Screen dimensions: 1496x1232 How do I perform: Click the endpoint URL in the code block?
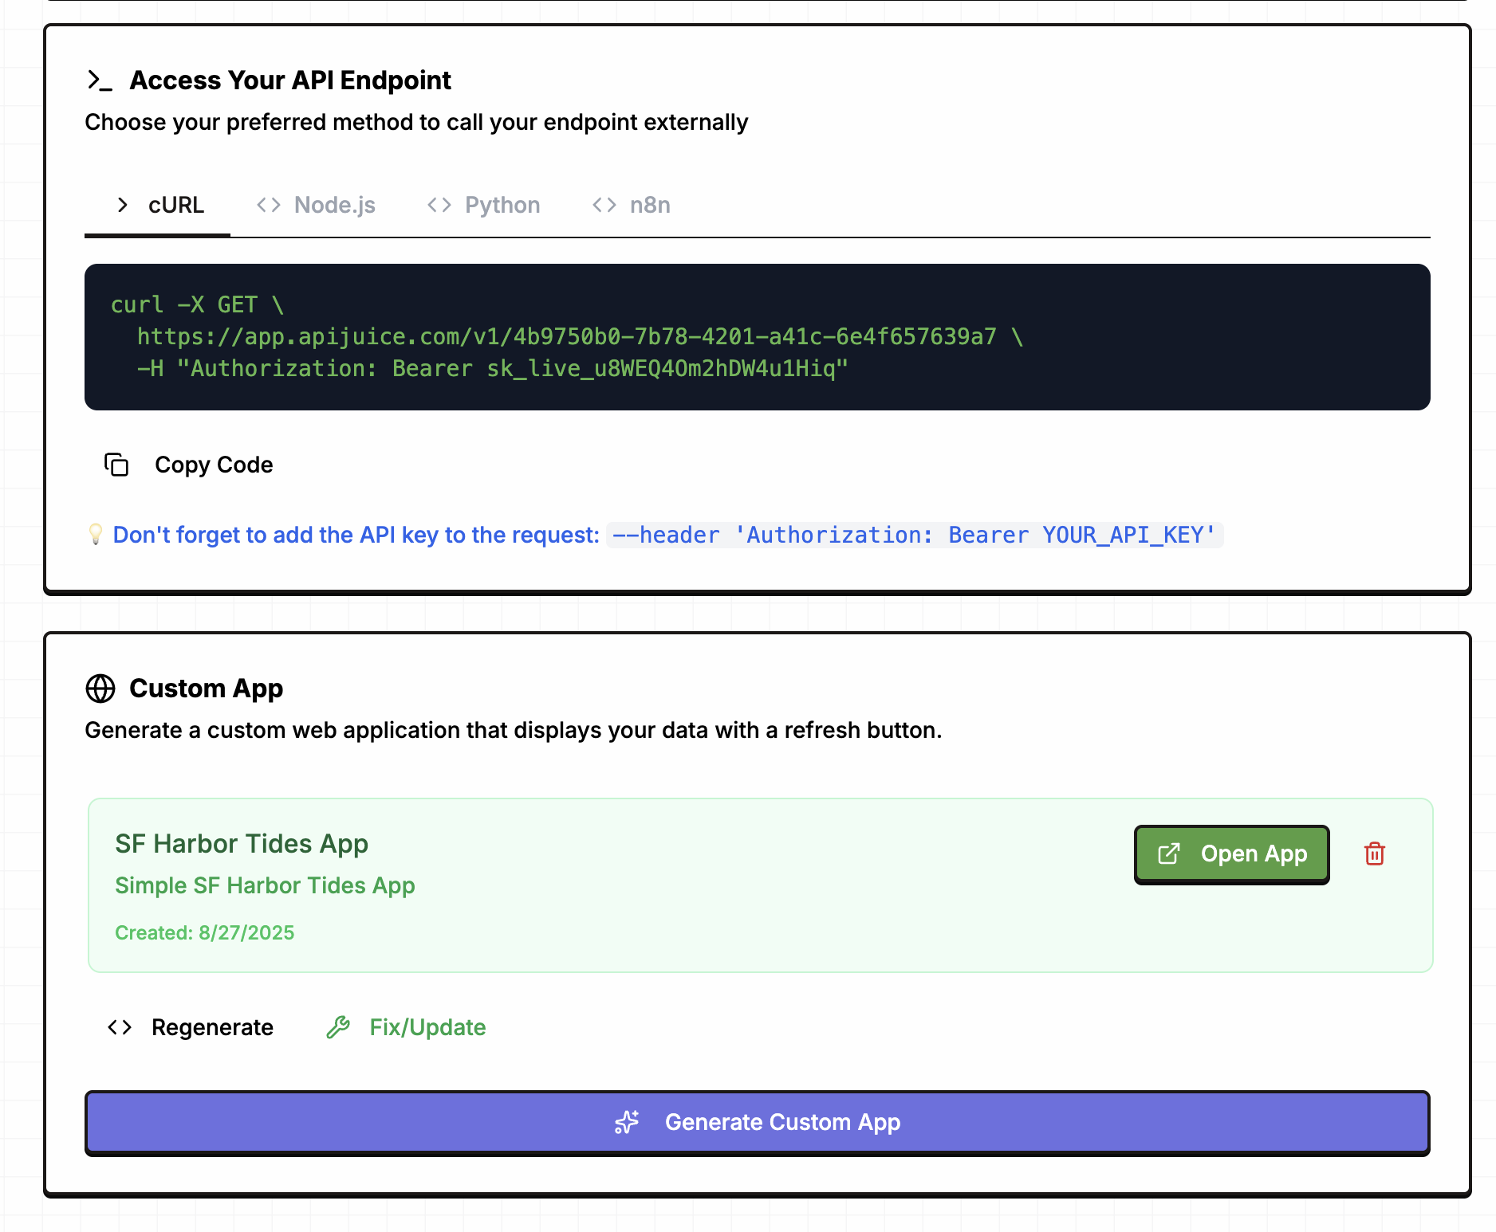pyautogui.click(x=566, y=336)
